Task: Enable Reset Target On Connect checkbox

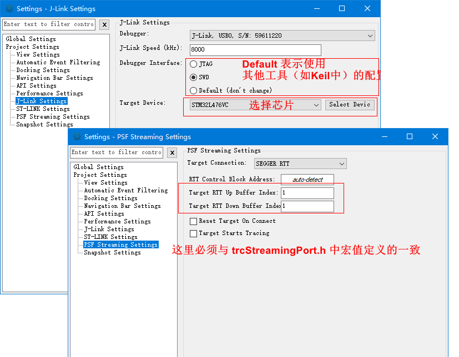Action: (x=193, y=221)
